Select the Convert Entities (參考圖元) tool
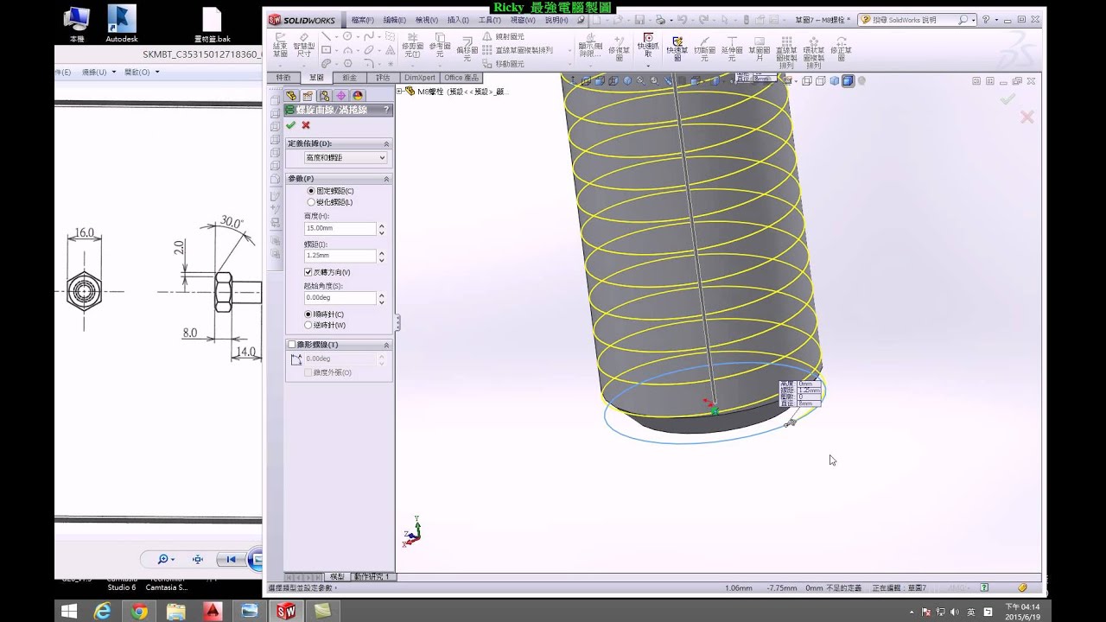1106x622 pixels. (x=440, y=46)
